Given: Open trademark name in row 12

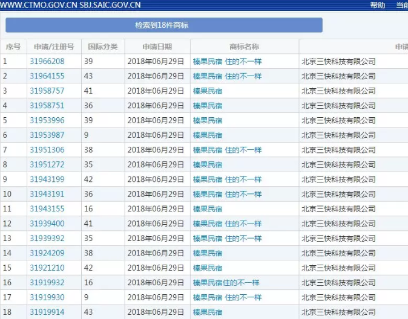Looking at the screenshot, I should [227, 224].
